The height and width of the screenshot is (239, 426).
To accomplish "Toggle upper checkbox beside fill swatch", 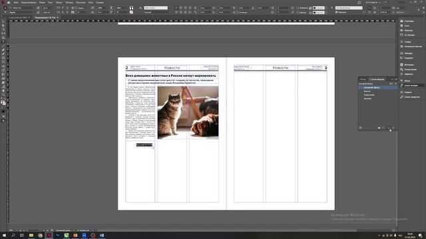I will [298, 8].
